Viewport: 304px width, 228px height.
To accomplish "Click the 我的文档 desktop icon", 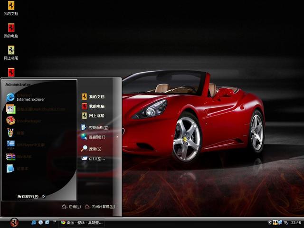I will [11, 8].
